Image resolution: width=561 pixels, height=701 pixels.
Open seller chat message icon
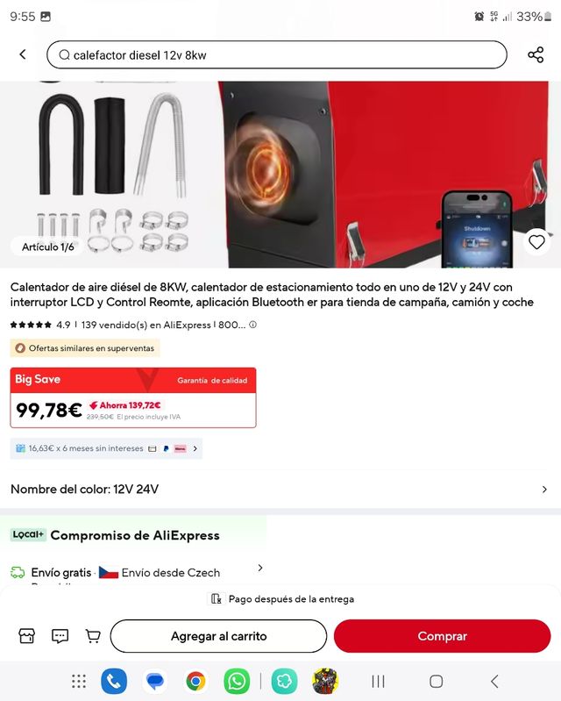[60, 636]
